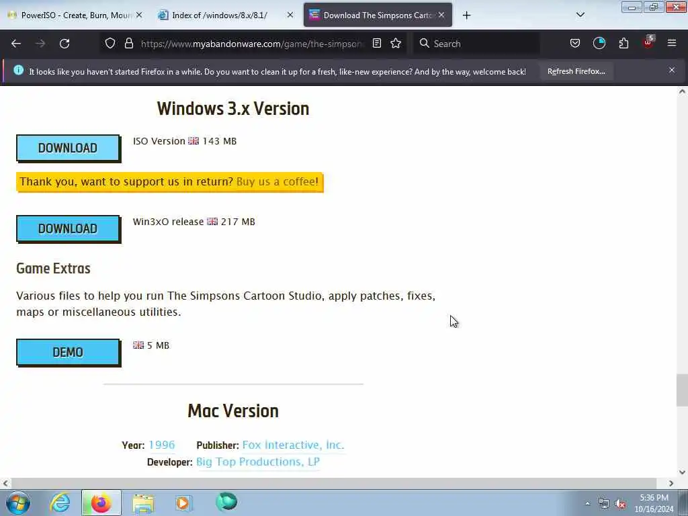Toggle reader view icon in address bar
The width and height of the screenshot is (688, 516).
click(x=376, y=43)
